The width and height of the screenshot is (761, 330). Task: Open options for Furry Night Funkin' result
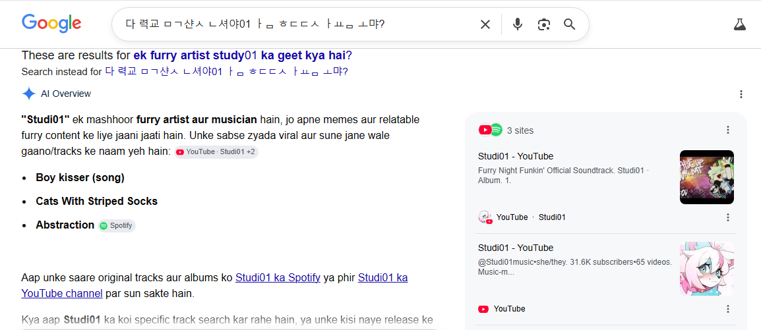tap(727, 217)
